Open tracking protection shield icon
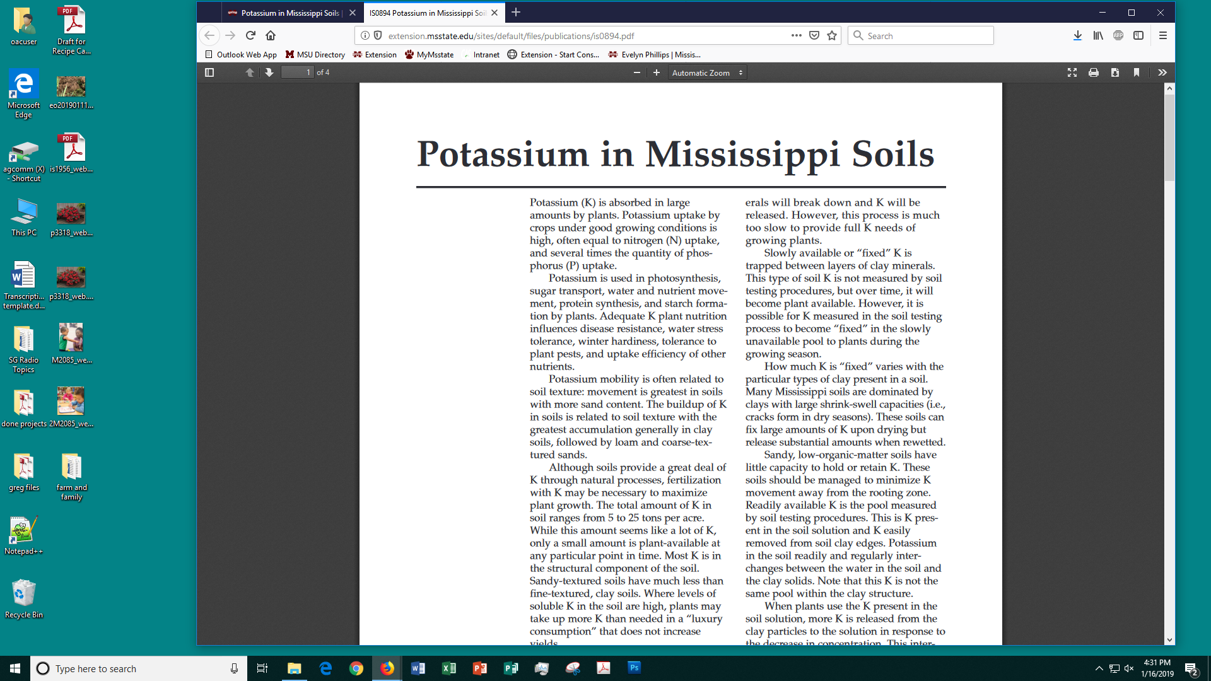The image size is (1211, 681). [378, 35]
